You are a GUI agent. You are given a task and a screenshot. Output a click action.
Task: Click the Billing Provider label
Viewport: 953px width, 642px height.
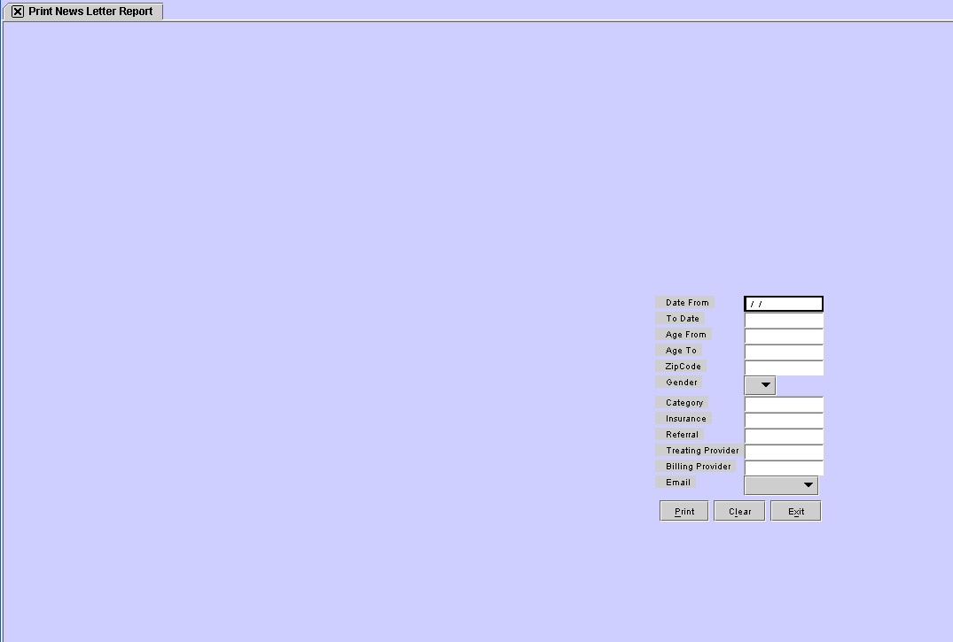pos(696,467)
